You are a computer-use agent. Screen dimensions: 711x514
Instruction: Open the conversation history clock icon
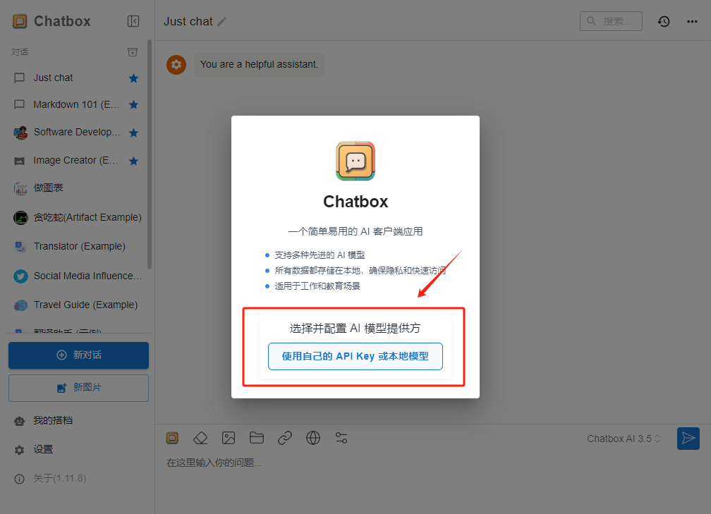click(664, 21)
